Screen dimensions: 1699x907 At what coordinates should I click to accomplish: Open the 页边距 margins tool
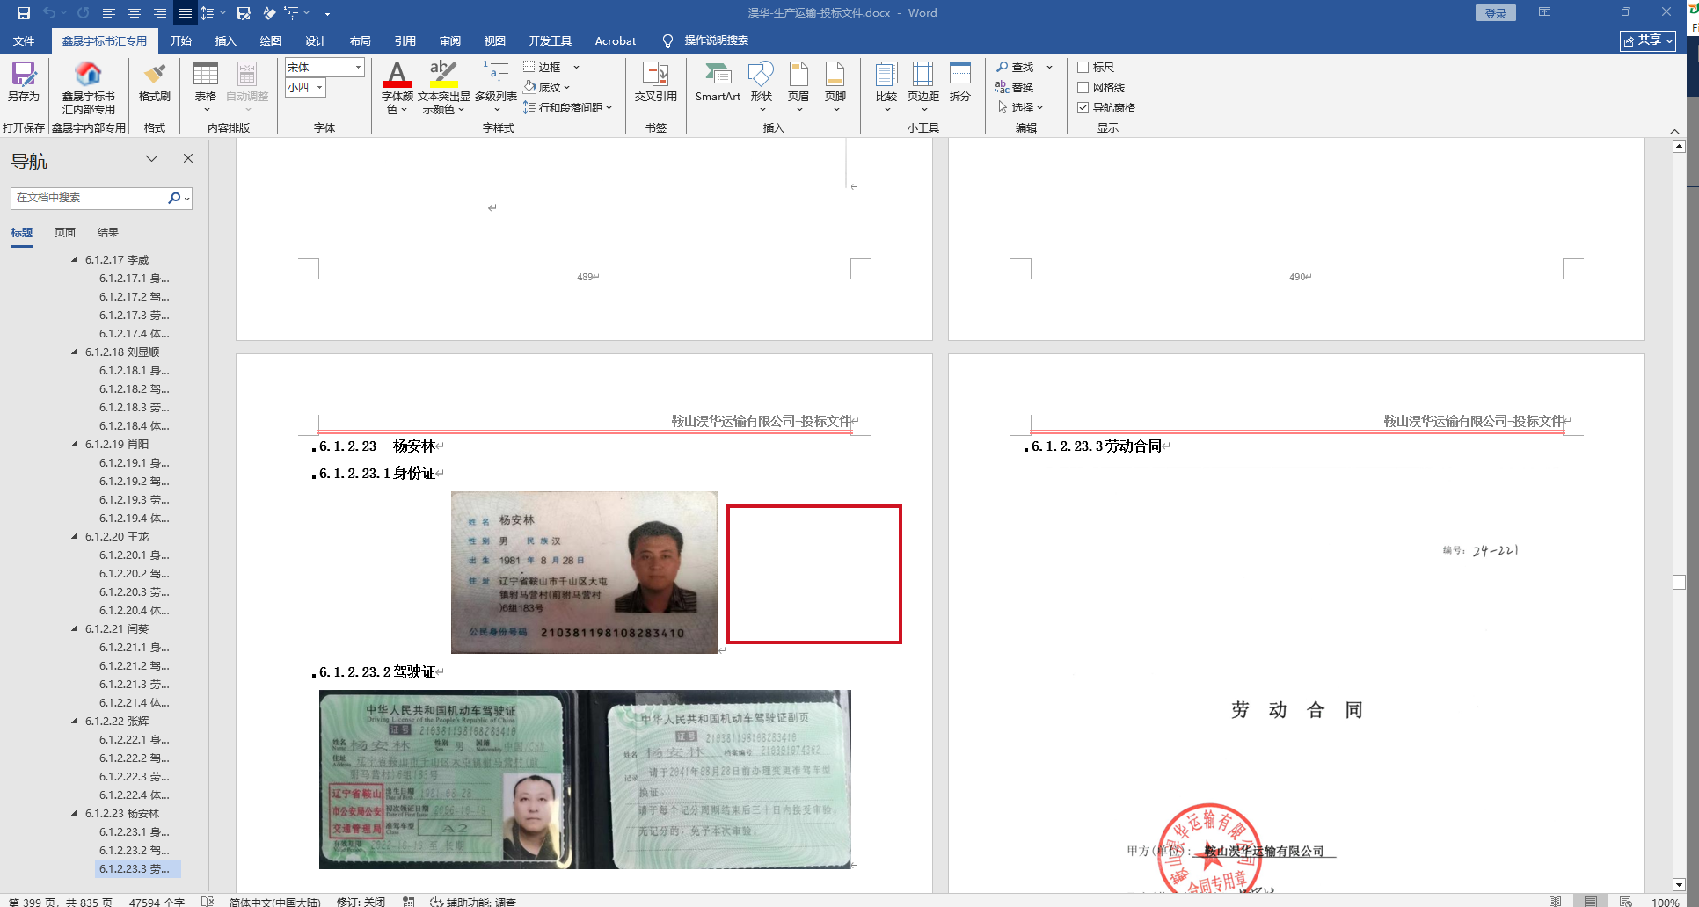[x=923, y=86]
